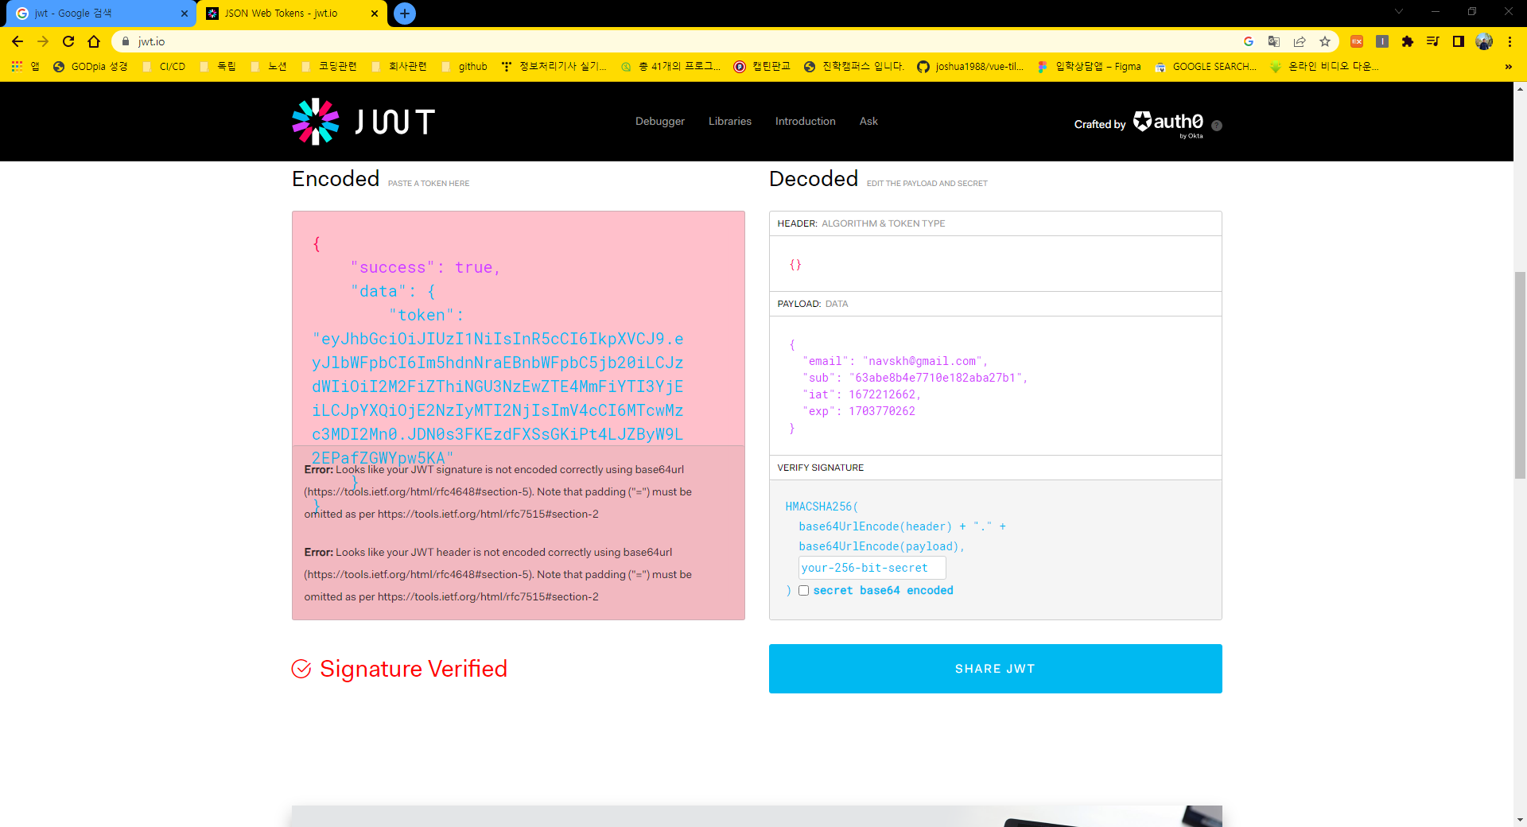
Task: Expand the hidden bookmarks overflow chevron
Action: [1508, 67]
